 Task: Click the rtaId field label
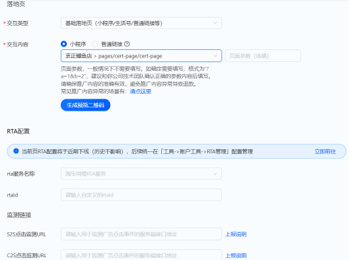tap(12, 195)
